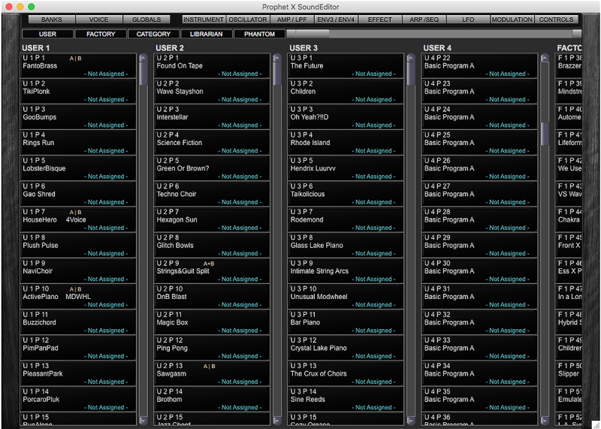Open Not Assigned category dropdown for TikiPlonk
Viewport: 601px width, 429px height.
pyautogui.click(x=106, y=100)
